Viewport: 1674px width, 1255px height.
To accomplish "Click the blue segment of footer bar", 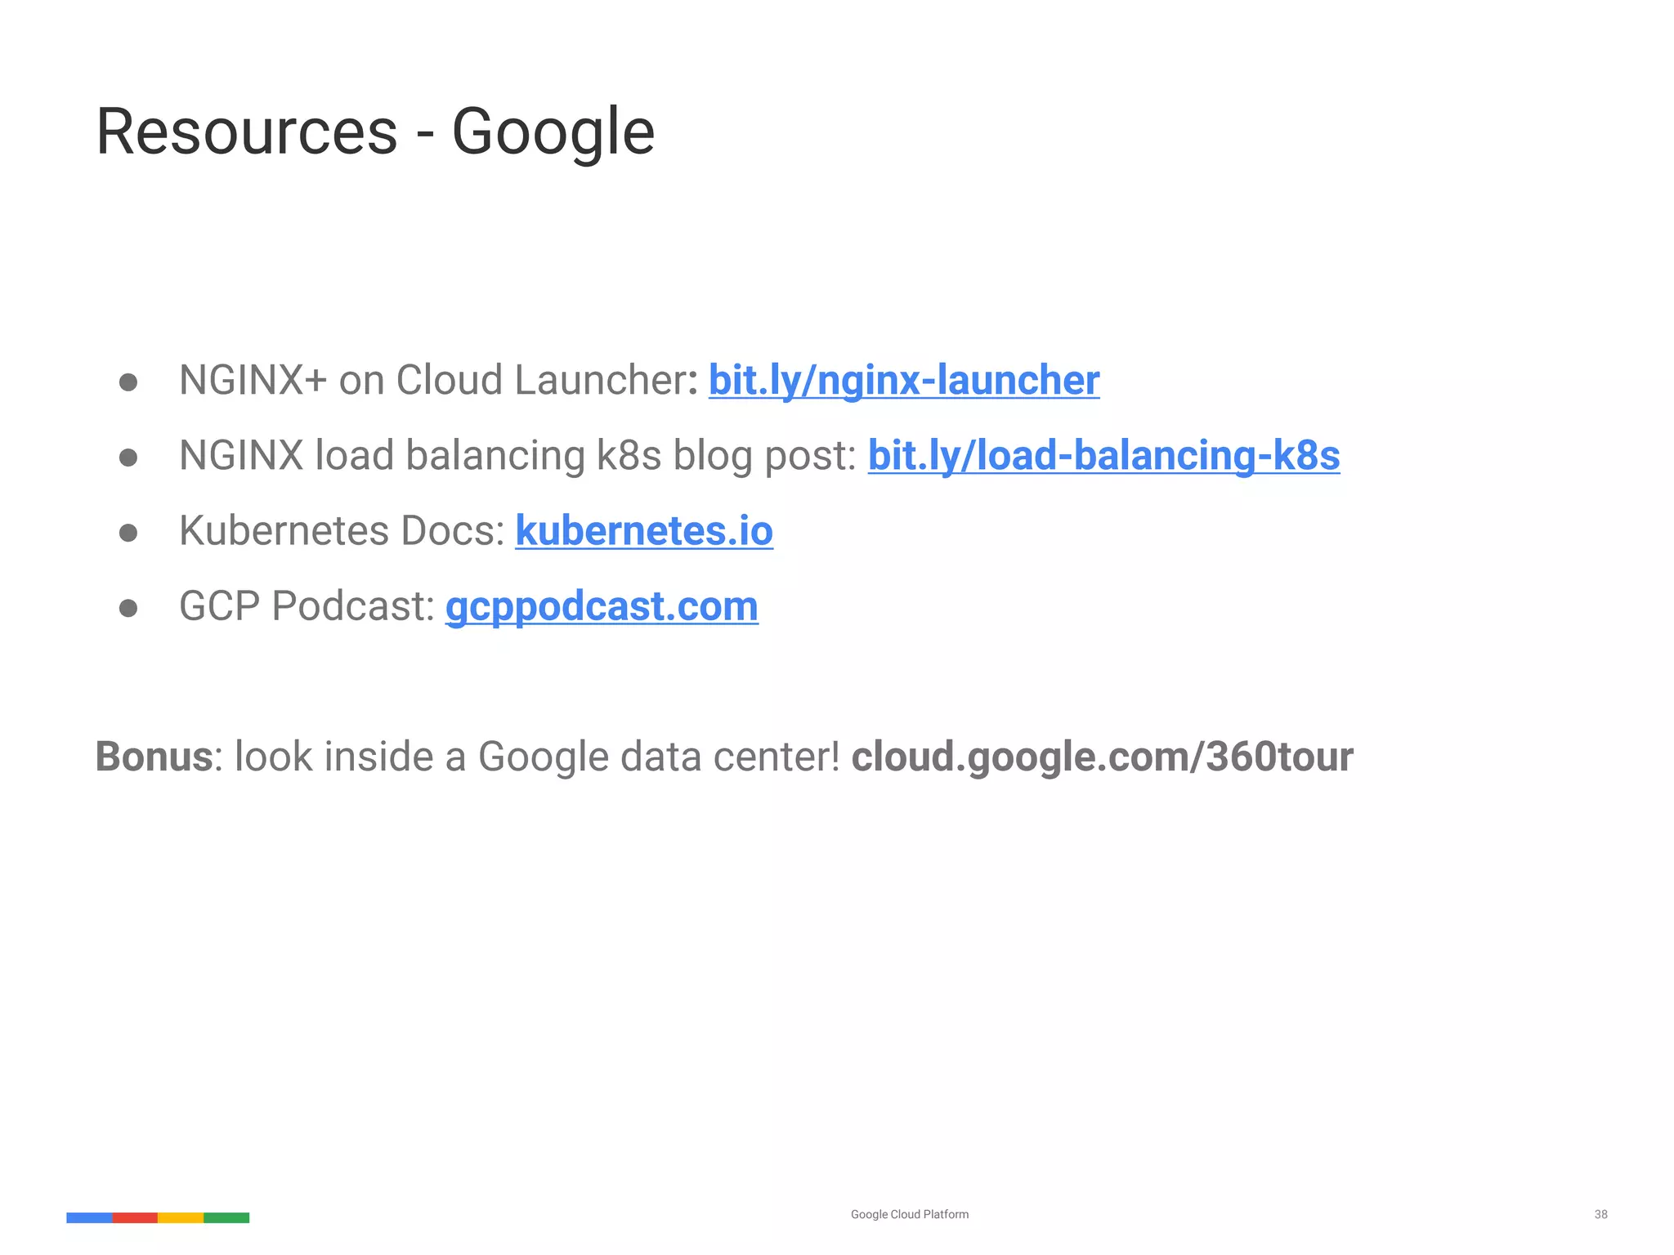I will [89, 1217].
